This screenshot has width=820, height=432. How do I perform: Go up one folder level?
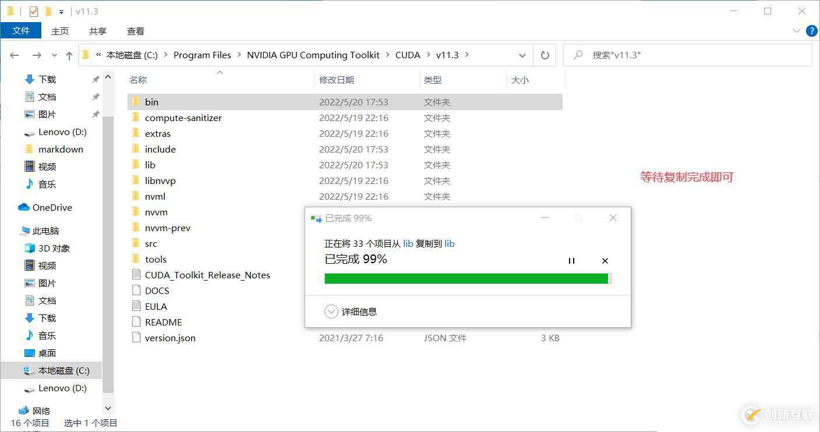[x=69, y=55]
